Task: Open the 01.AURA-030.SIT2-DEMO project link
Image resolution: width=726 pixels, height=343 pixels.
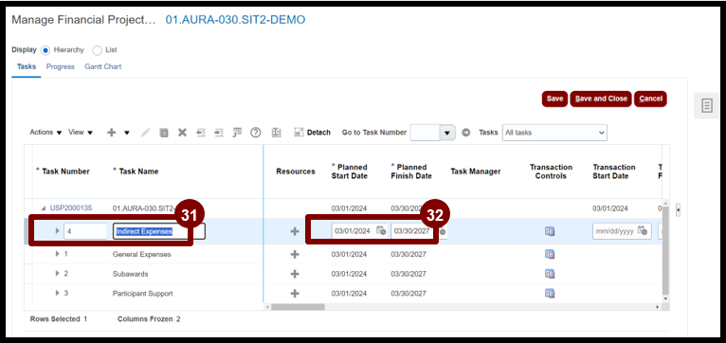Action: (x=235, y=20)
